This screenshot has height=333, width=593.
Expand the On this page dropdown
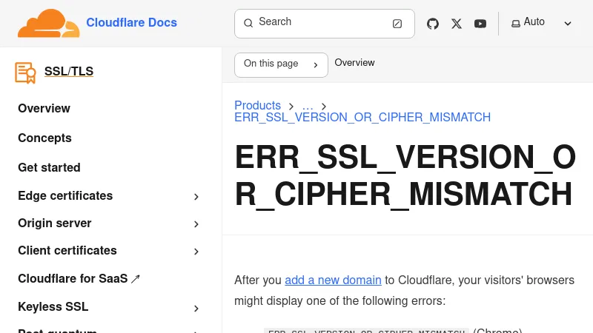281,64
